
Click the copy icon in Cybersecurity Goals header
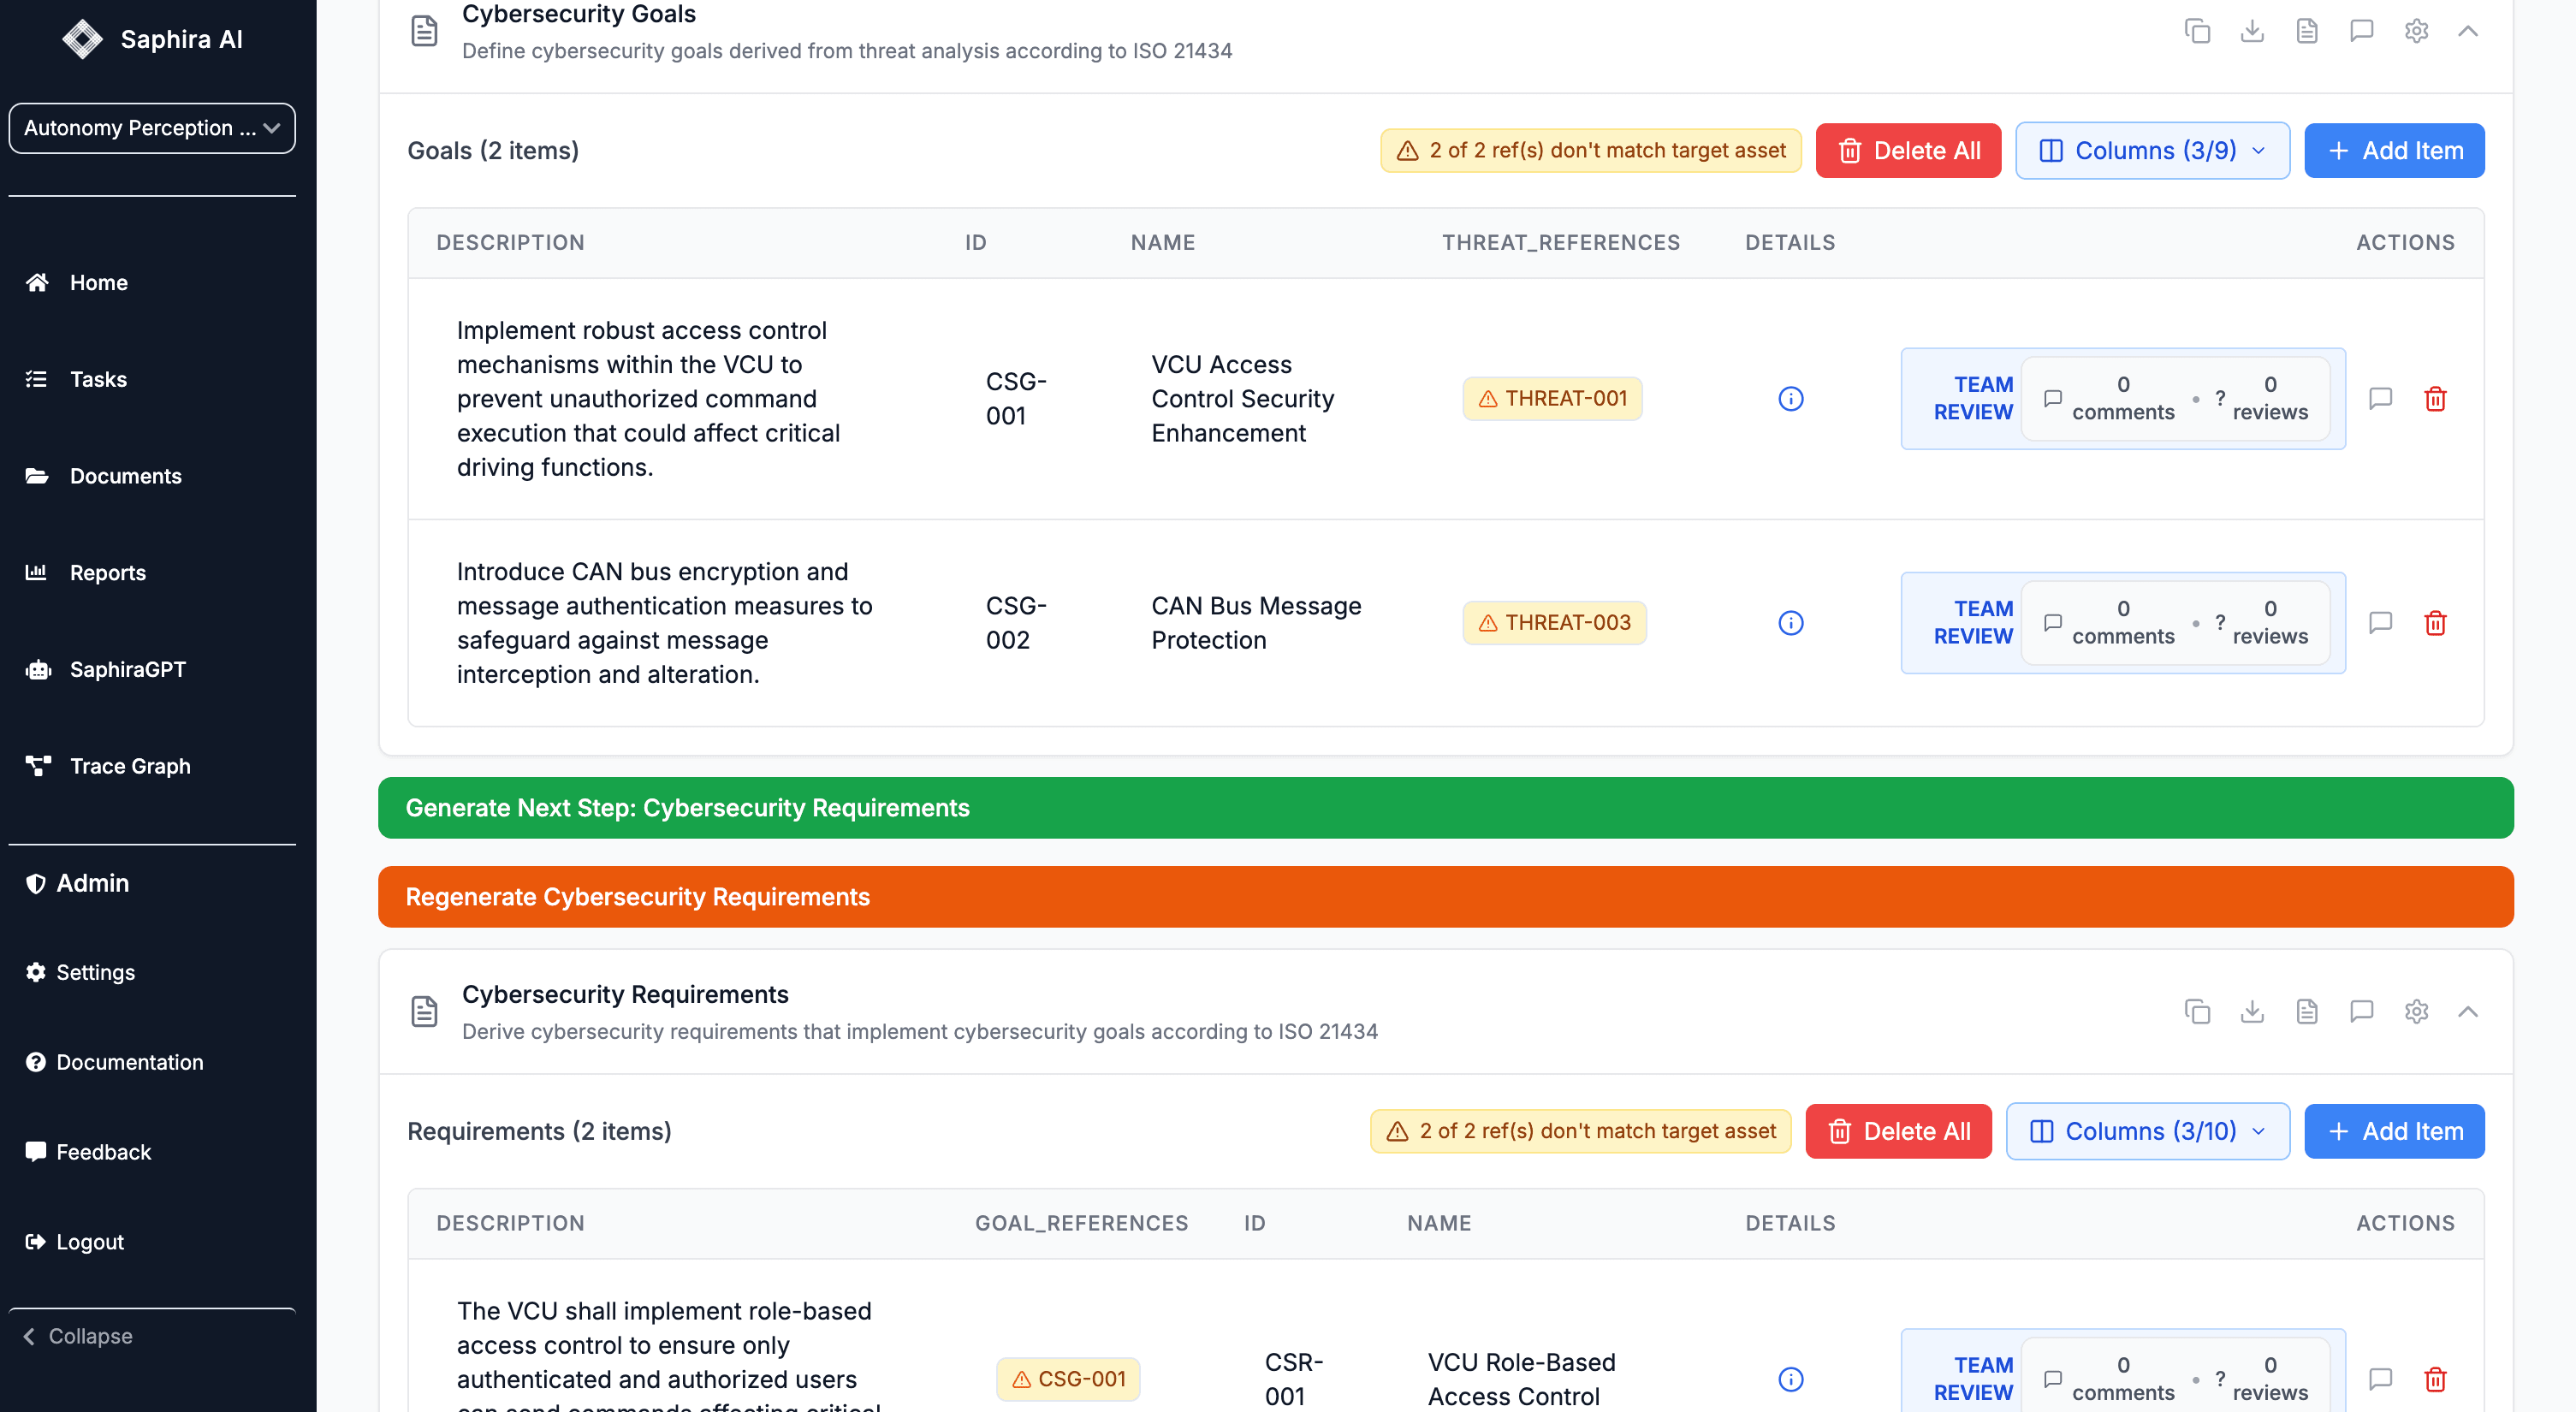(x=2197, y=31)
